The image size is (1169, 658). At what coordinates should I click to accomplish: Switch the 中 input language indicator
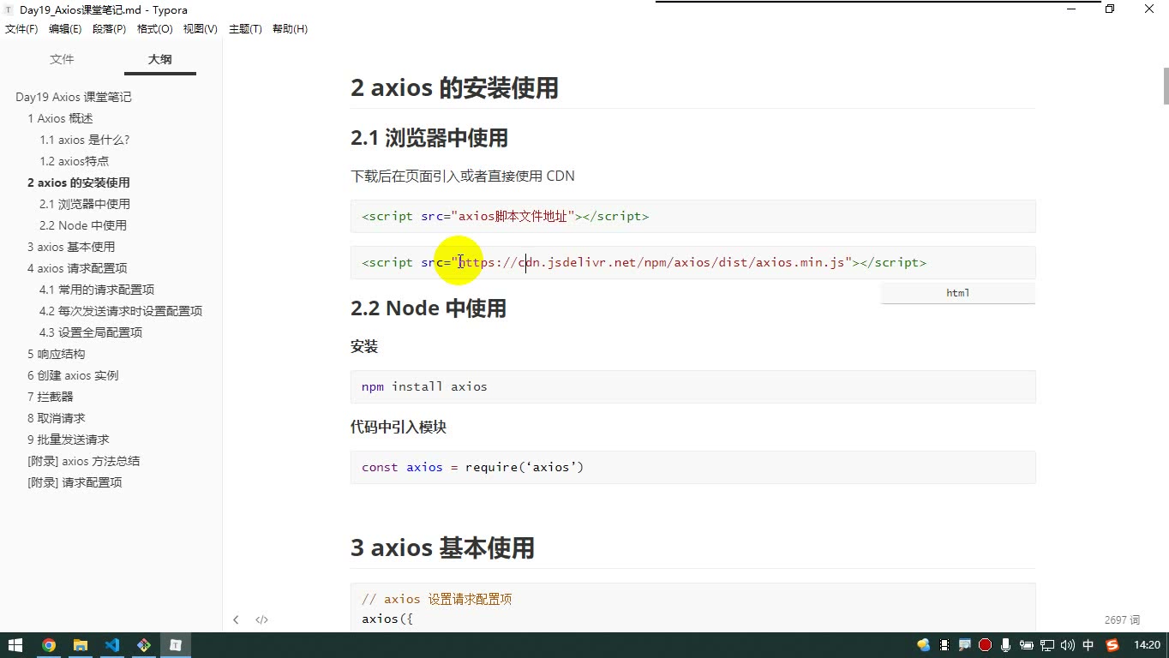[1088, 645]
